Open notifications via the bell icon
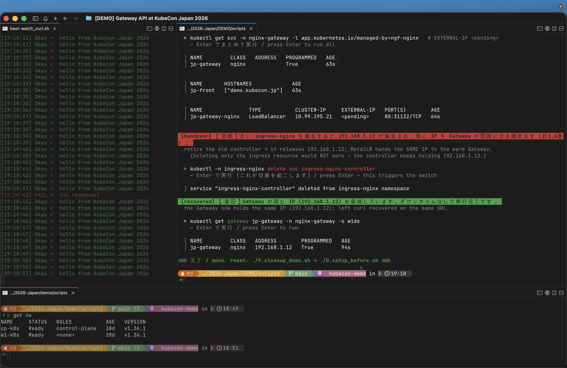Screen dimensions: 567x368 (x=45, y=18)
